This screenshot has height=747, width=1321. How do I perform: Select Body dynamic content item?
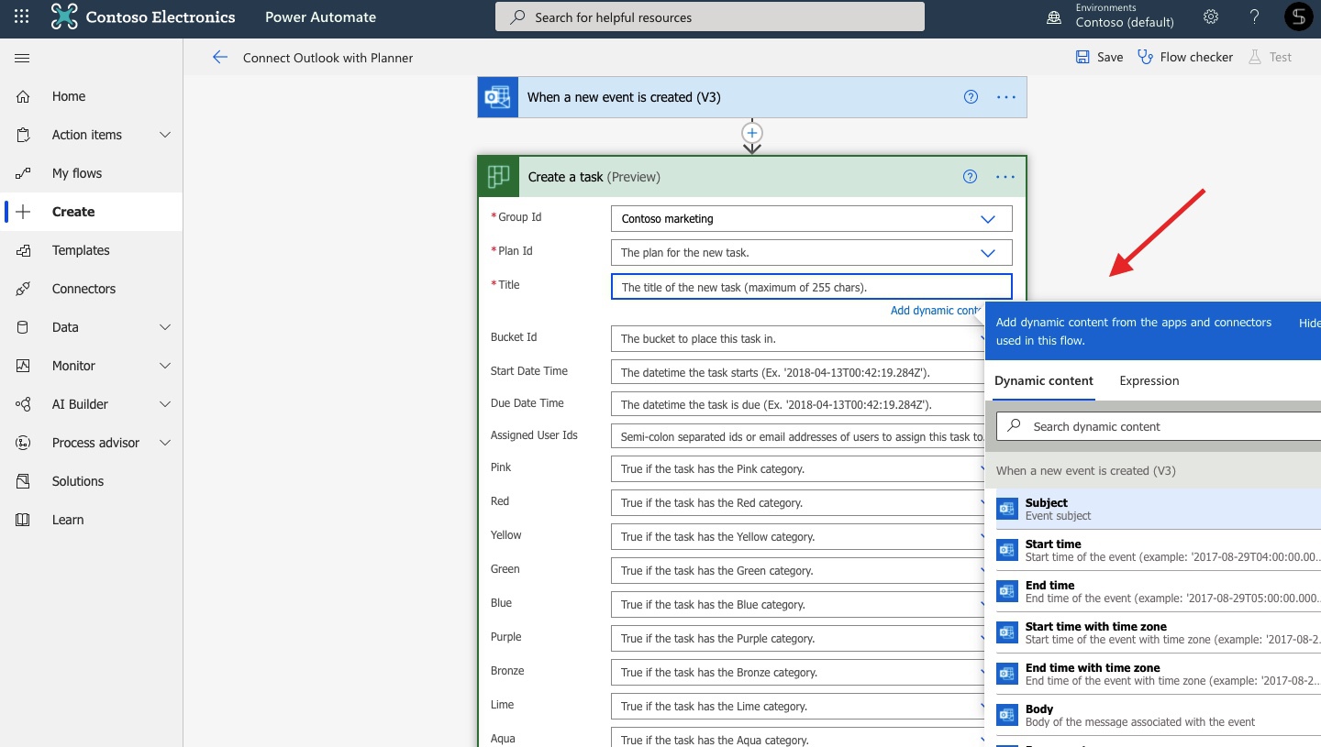(x=1159, y=715)
